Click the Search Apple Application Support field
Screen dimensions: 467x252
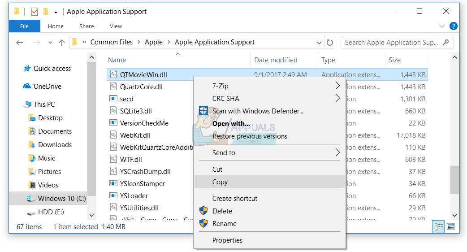[x=390, y=43]
